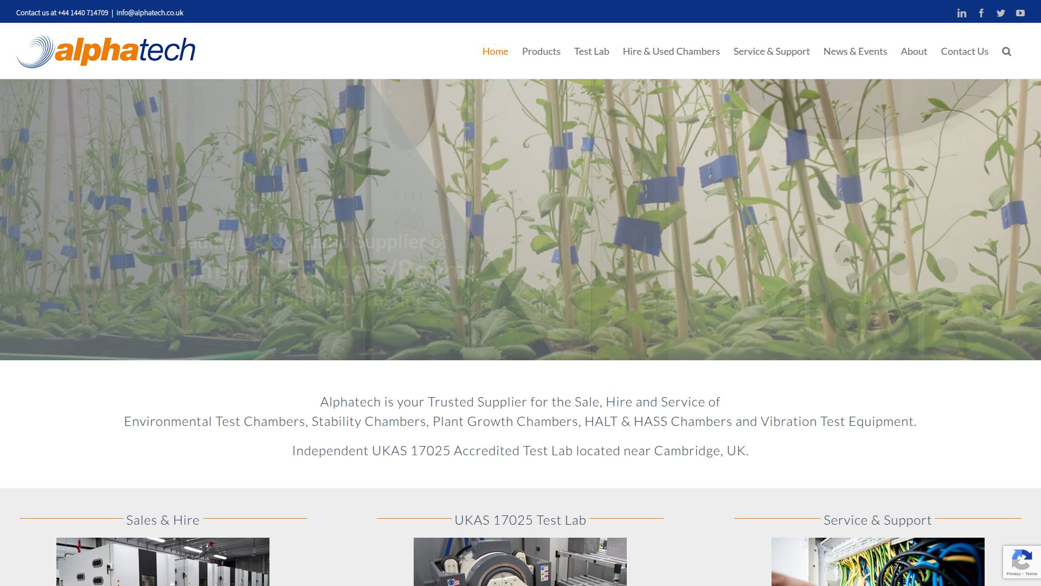Click the search magnifier icon
This screenshot has height=586, width=1041.
pos(1006,52)
